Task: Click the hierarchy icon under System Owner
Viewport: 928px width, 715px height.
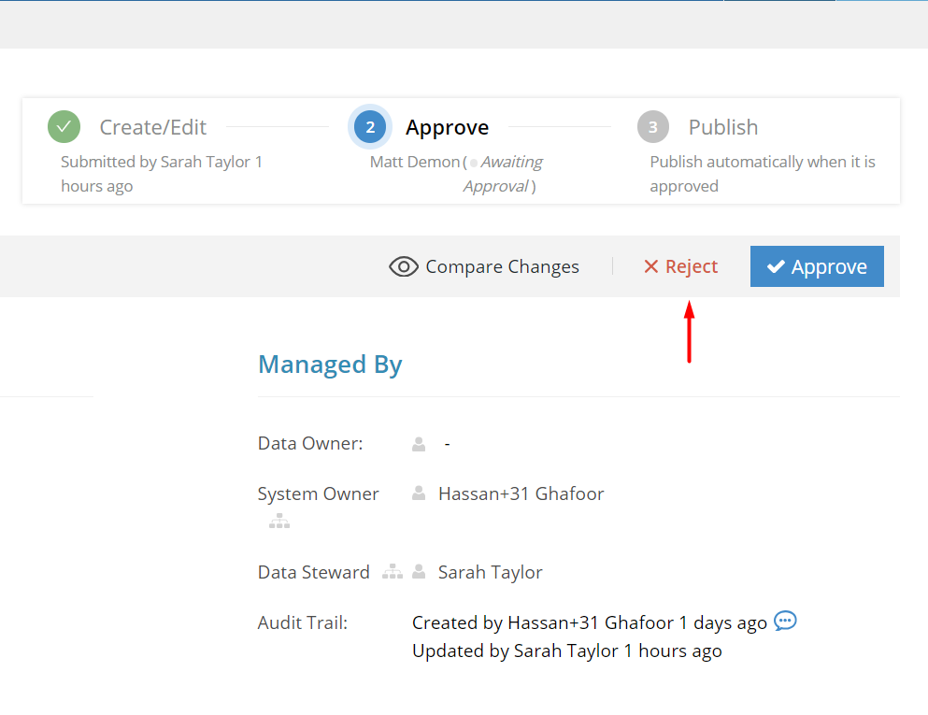Action: click(x=279, y=522)
